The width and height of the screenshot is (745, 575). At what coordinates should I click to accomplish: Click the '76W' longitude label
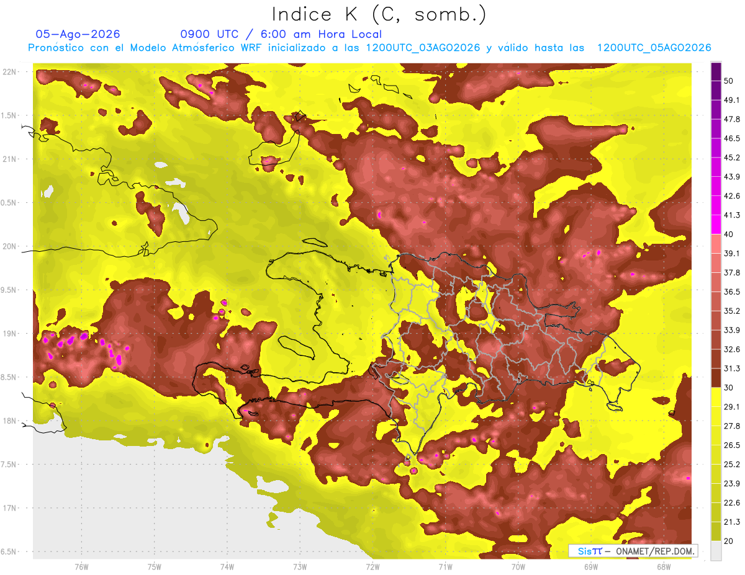click(x=81, y=567)
